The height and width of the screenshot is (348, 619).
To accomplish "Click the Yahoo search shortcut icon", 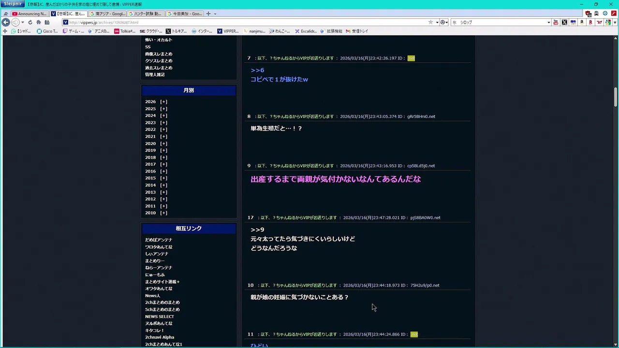I will point(600,22).
